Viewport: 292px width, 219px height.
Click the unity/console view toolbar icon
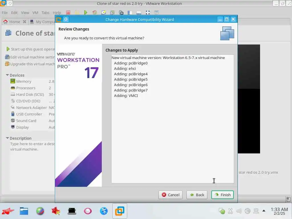tap(157, 13)
